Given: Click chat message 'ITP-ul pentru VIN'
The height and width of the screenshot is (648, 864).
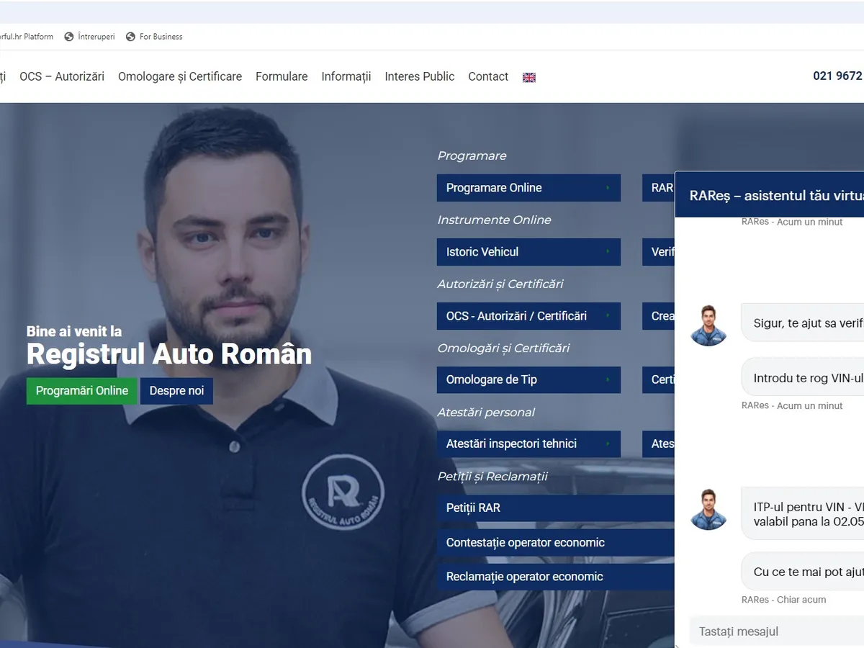Looking at the screenshot, I should coord(803,514).
